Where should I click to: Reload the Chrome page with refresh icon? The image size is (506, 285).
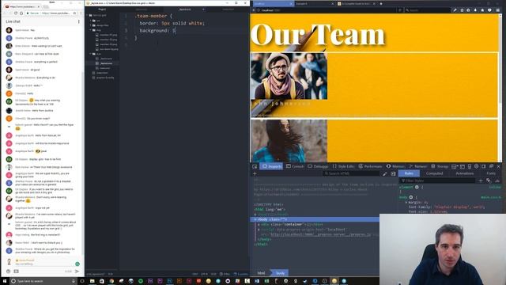16,13
